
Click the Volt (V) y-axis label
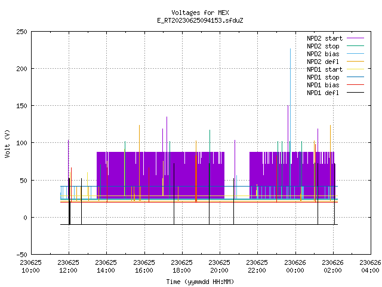(7, 143)
